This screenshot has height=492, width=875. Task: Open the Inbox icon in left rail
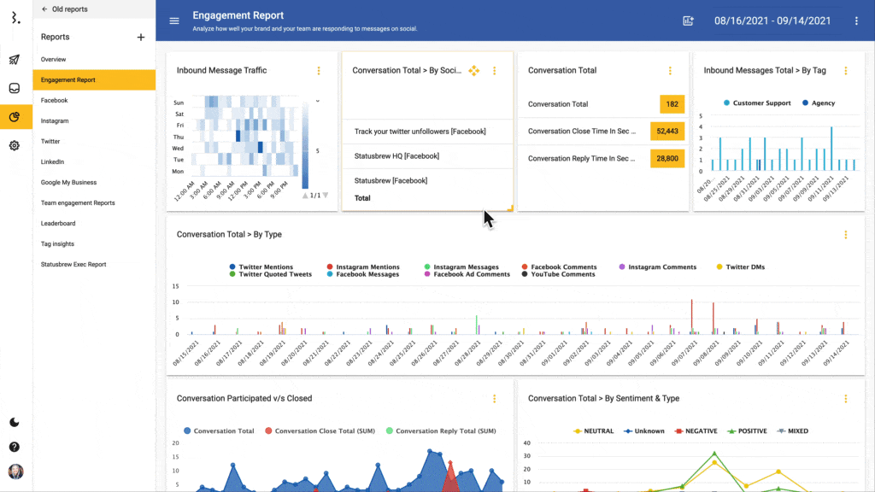point(15,88)
